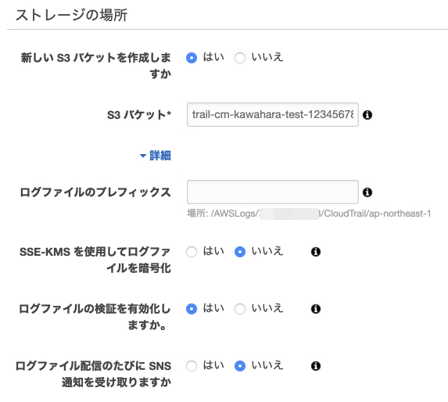Focus the S3 バケット name input field
The height and width of the screenshot is (402, 448).
(x=273, y=114)
